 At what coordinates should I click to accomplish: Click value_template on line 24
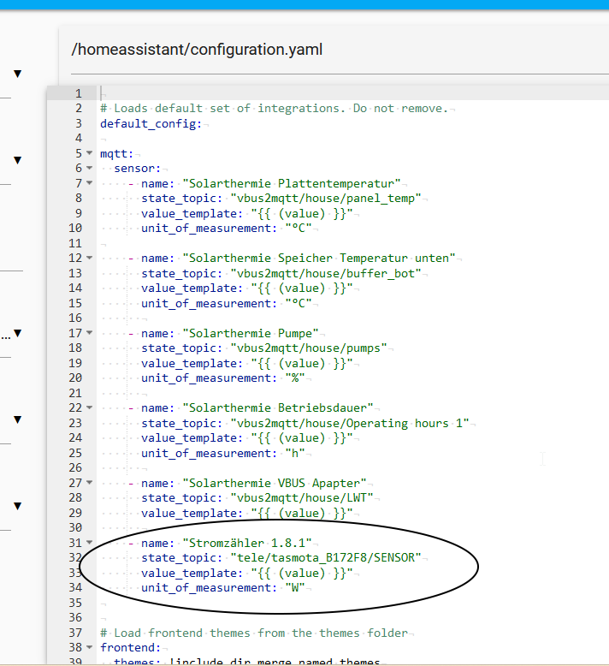click(247, 438)
